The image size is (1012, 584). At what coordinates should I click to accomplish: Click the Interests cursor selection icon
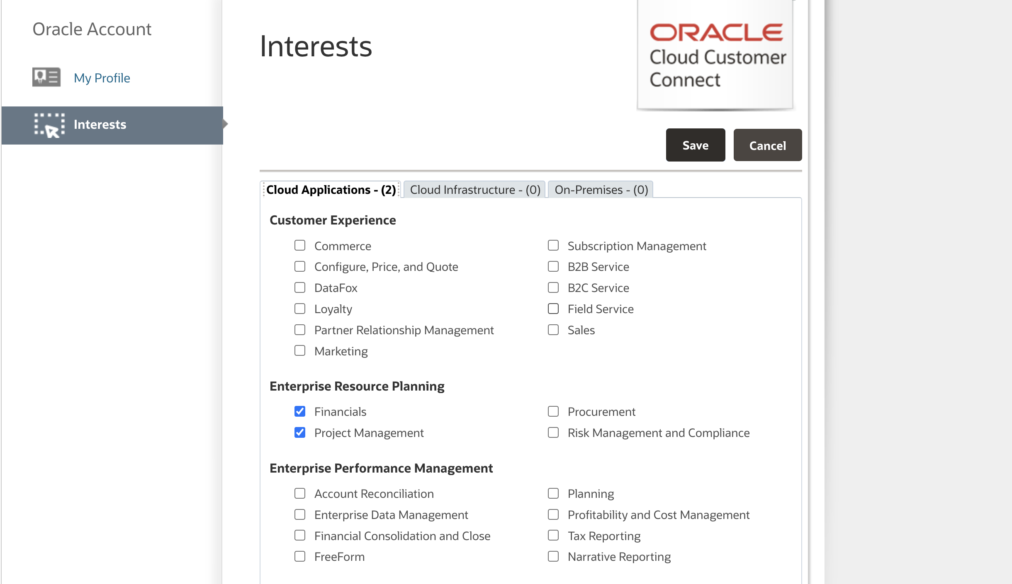49,125
